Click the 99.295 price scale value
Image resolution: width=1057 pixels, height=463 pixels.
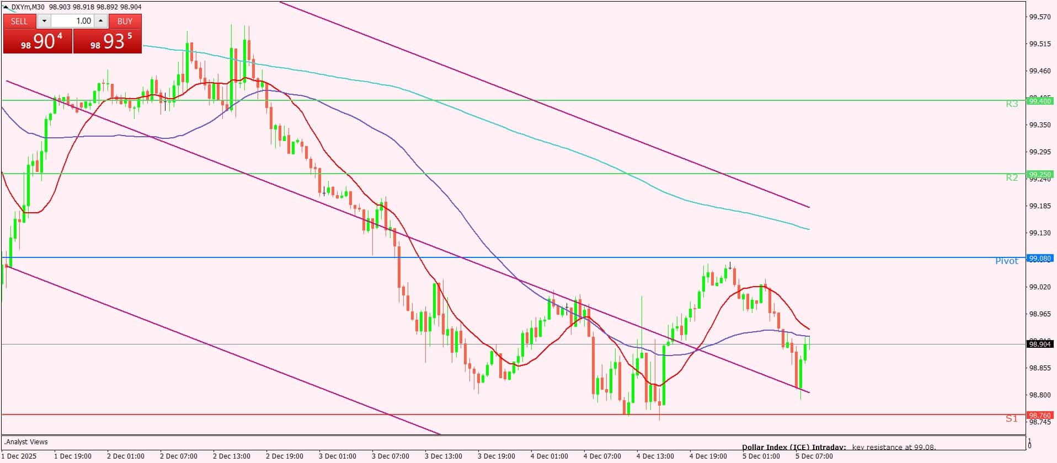(1040, 152)
